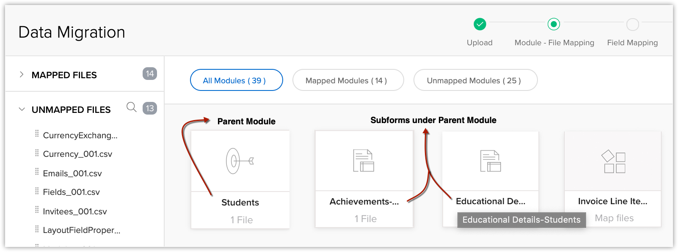Select the Field Mapping step circle
The height and width of the screenshot is (252, 678).
[x=632, y=25]
